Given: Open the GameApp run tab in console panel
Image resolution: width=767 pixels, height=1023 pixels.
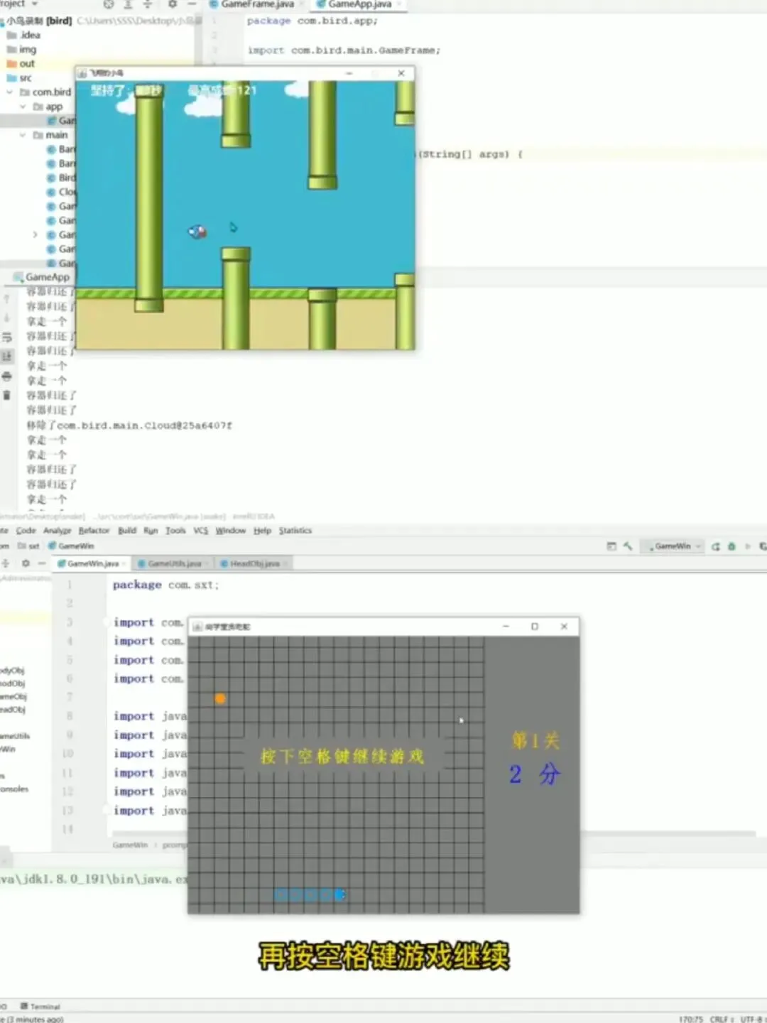Looking at the screenshot, I should tap(42, 277).
